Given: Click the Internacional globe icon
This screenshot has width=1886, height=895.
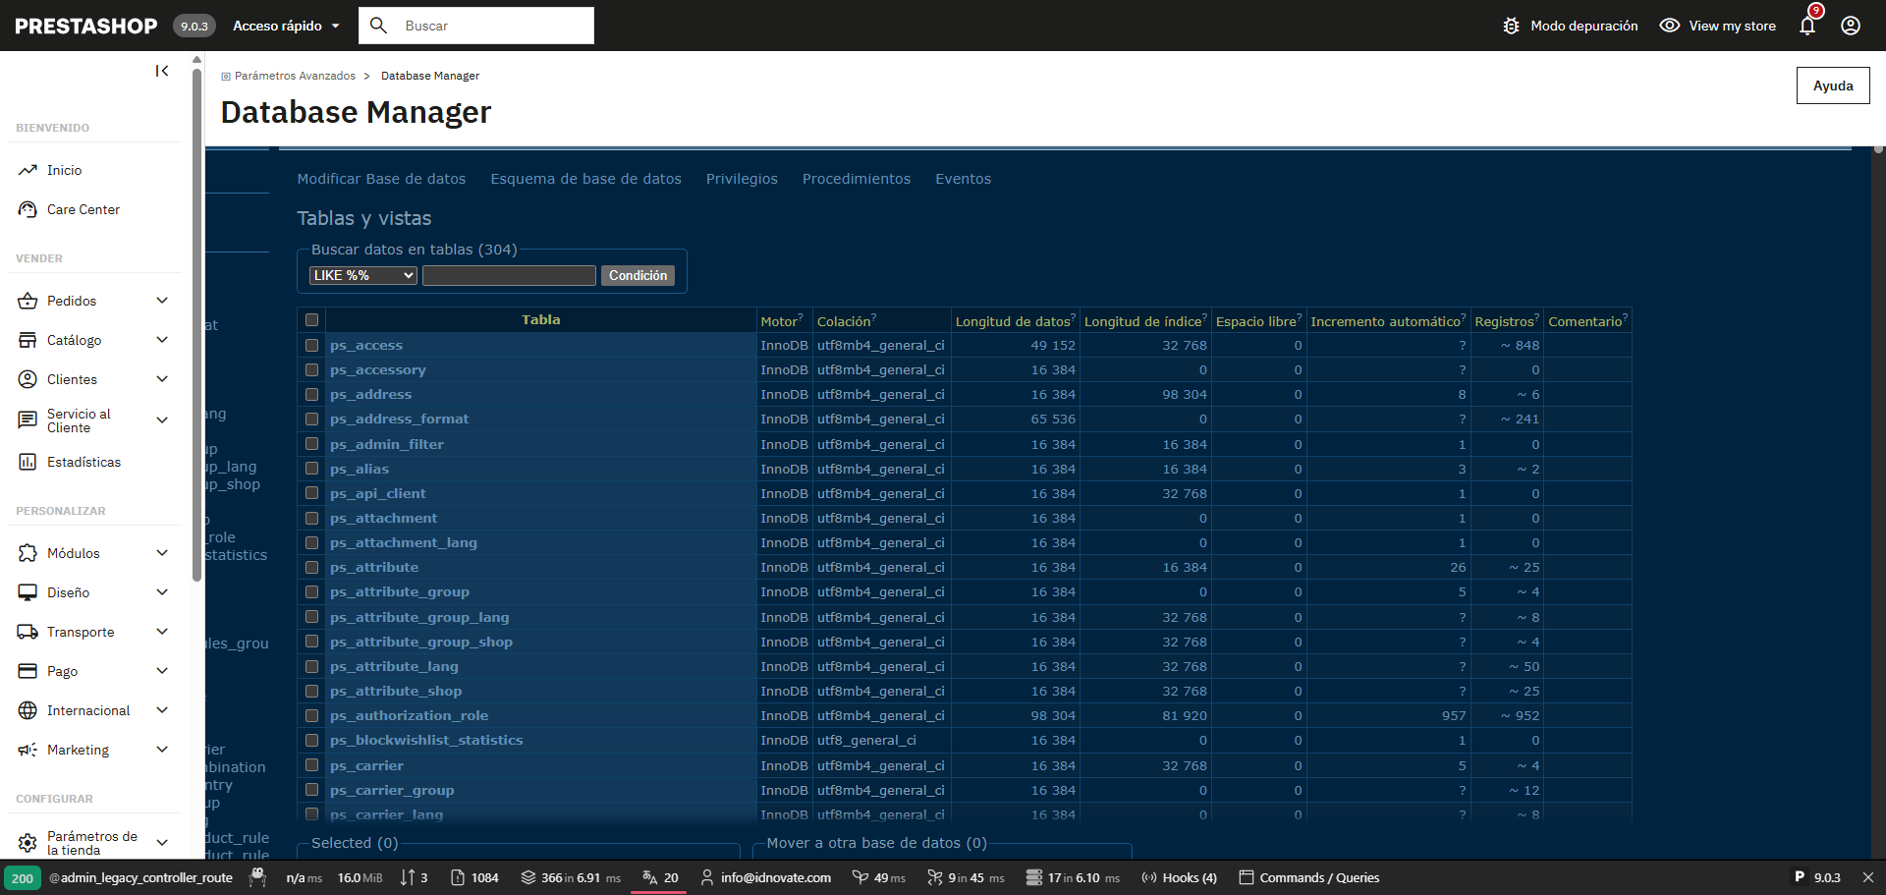Looking at the screenshot, I should click(x=28, y=710).
